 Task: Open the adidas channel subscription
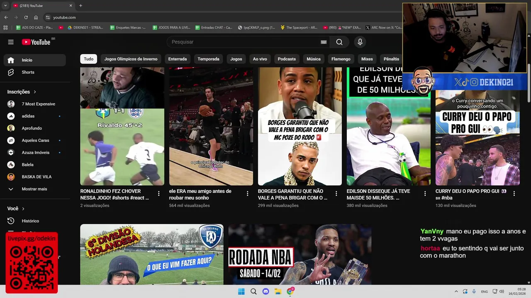pyautogui.click(x=35, y=116)
